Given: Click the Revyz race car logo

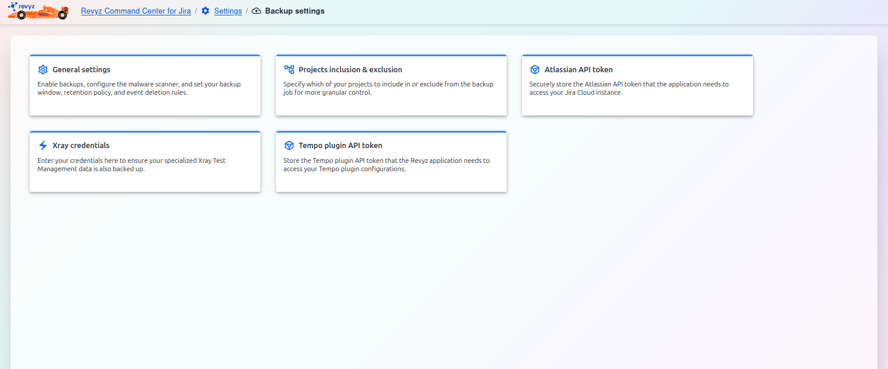Looking at the screenshot, I should (x=38, y=11).
